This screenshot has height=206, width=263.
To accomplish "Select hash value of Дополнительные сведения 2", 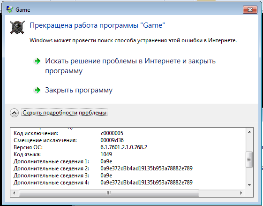I will [146, 168].
